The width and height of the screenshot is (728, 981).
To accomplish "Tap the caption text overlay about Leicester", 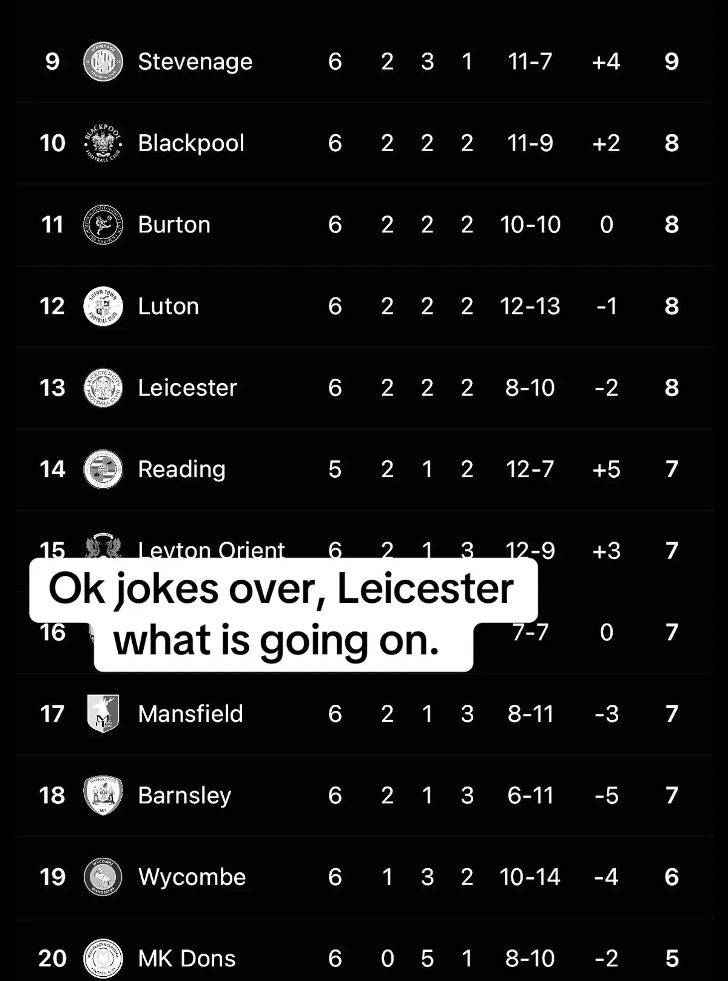I will point(283,614).
